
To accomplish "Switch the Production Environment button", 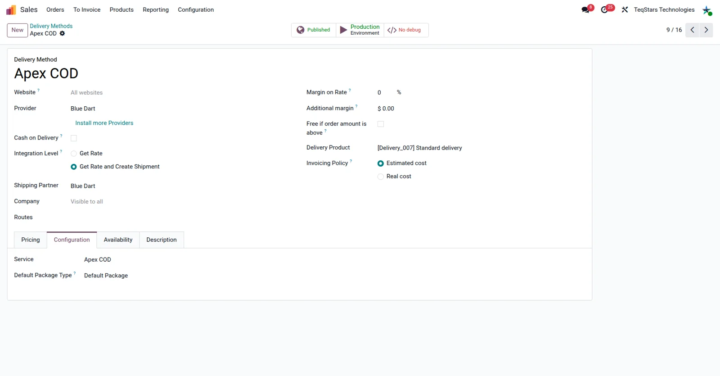I will pyautogui.click(x=360, y=30).
